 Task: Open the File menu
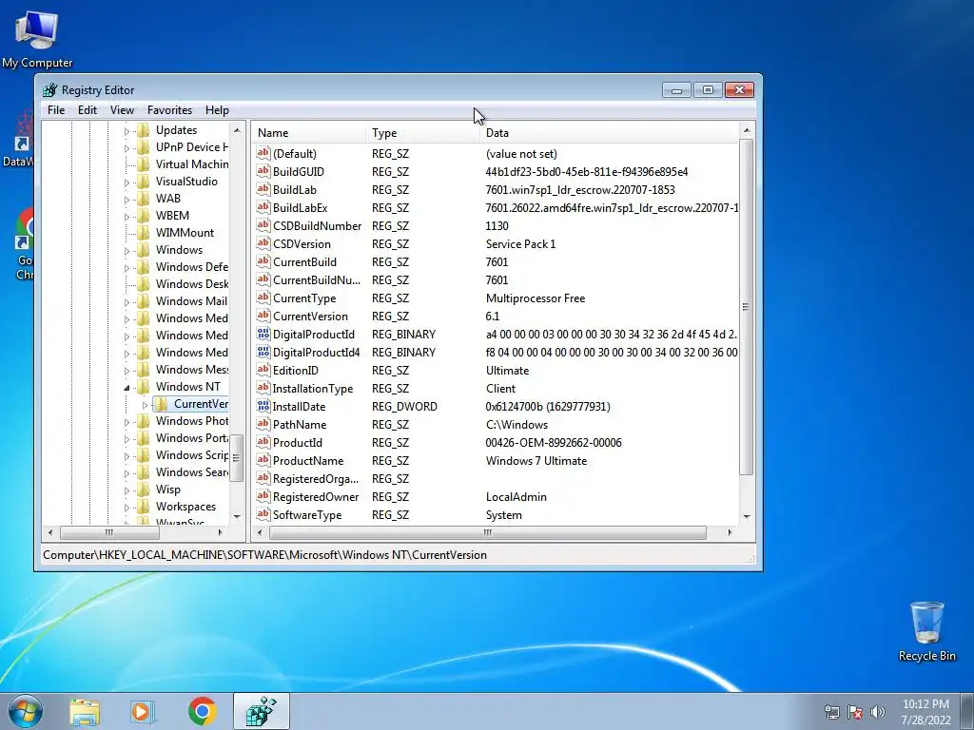[56, 110]
